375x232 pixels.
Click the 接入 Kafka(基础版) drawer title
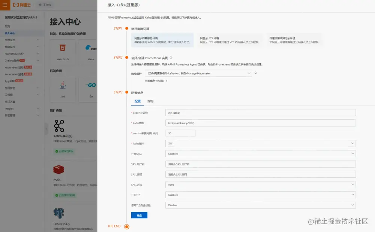(123, 5)
